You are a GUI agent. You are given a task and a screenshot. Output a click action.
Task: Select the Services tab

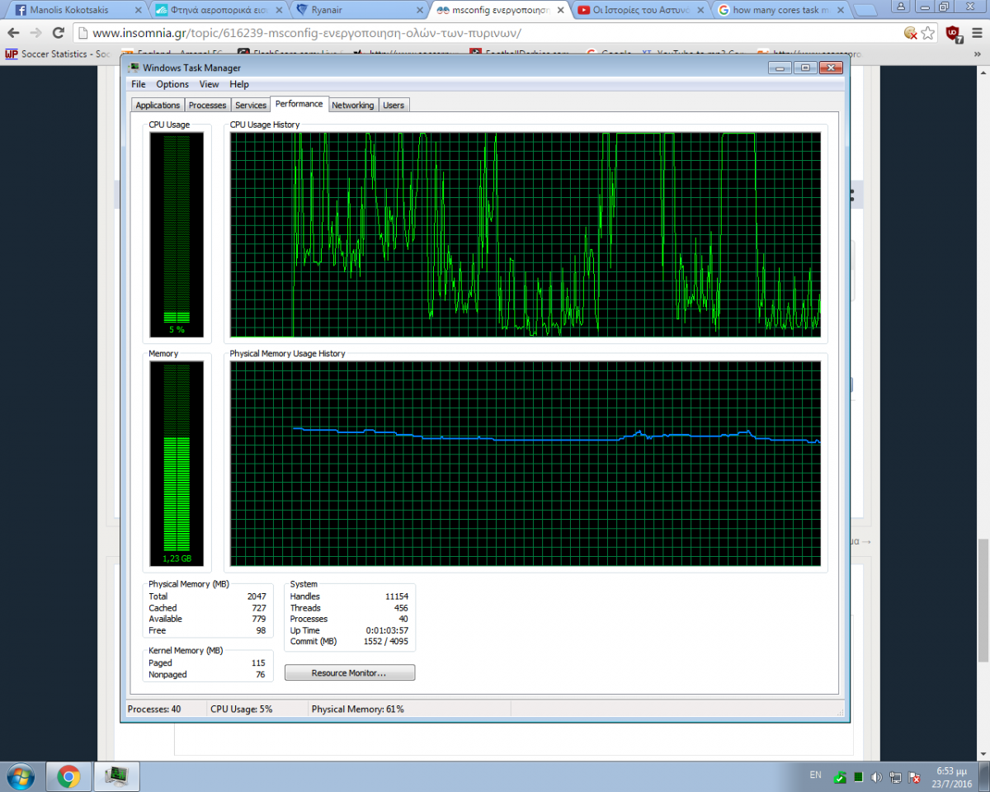251,105
